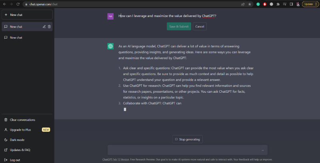Screen dimensions: 320x163
Task: Click the purple NA user avatar
Action: click(x=110, y=16)
